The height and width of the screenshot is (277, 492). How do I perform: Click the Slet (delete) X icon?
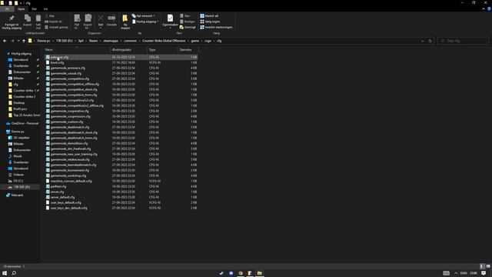[101, 18]
